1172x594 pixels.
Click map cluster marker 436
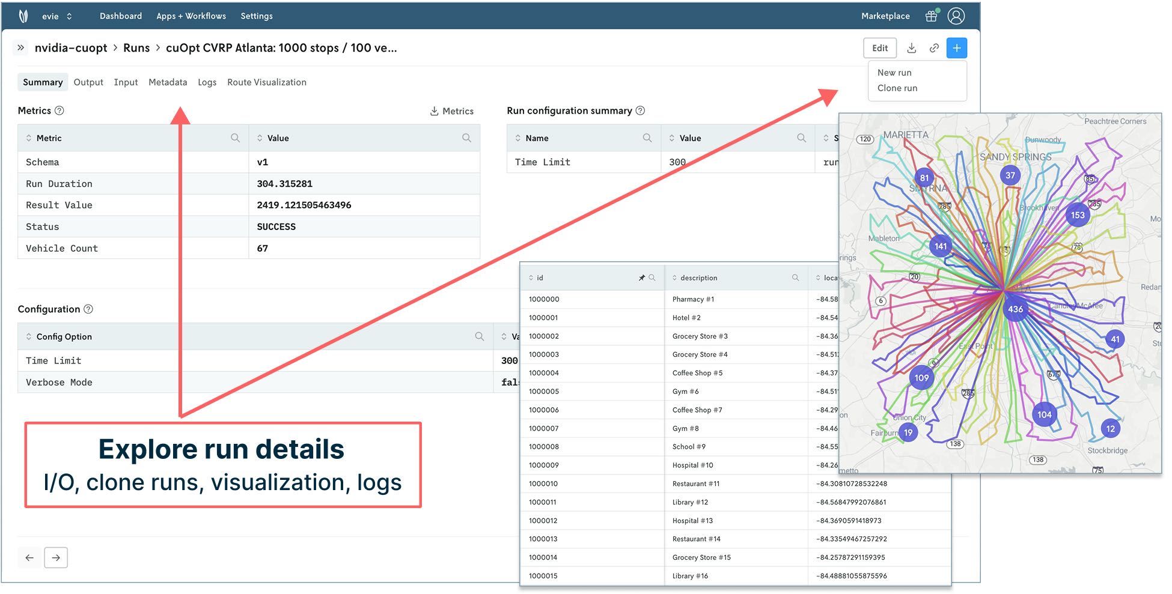coord(1015,309)
